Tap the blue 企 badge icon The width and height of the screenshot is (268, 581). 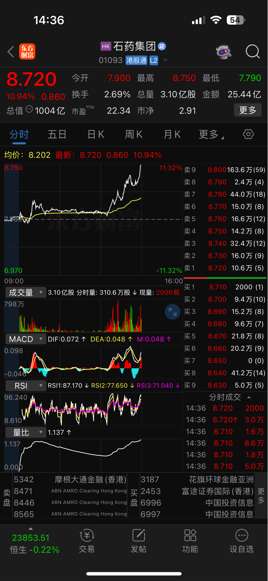162,46
